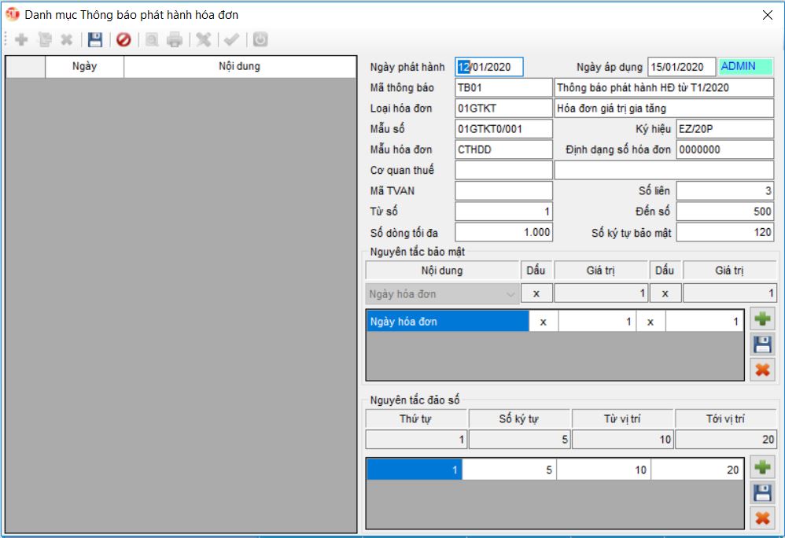785x538 pixels.
Task: Click the ADMIN user field
Action: (x=746, y=67)
